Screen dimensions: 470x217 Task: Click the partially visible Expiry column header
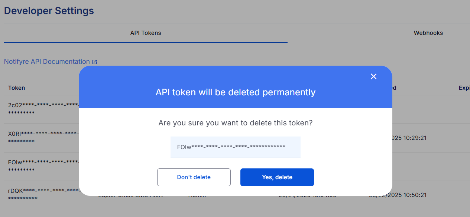click(x=464, y=88)
